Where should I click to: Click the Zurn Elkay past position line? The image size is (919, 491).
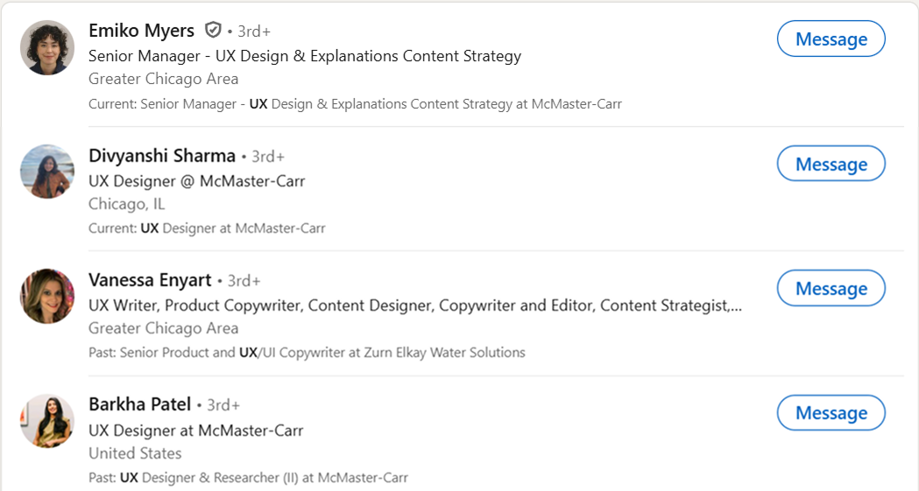click(307, 353)
